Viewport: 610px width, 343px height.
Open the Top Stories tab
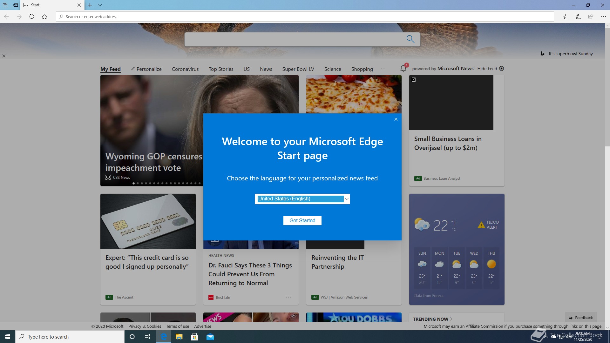[x=221, y=69]
